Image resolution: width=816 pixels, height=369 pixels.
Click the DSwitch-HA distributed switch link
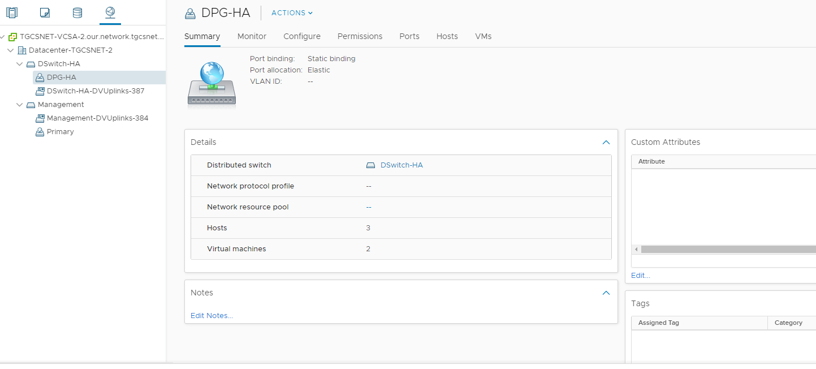click(401, 165)
